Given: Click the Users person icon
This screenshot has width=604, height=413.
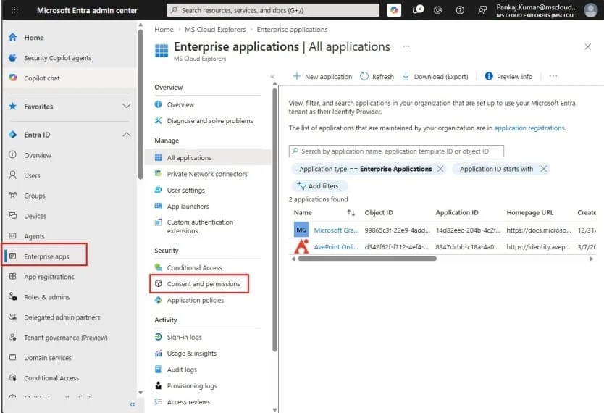Looking at the screenshot, I should [x=13, y=175].
